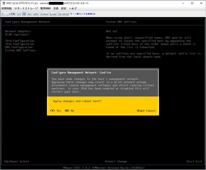The height and width of the screenshot is (170, 206).
Task: Click the VMware ESXi 7.0.2 build text
Action: click(x=104, y=168)
